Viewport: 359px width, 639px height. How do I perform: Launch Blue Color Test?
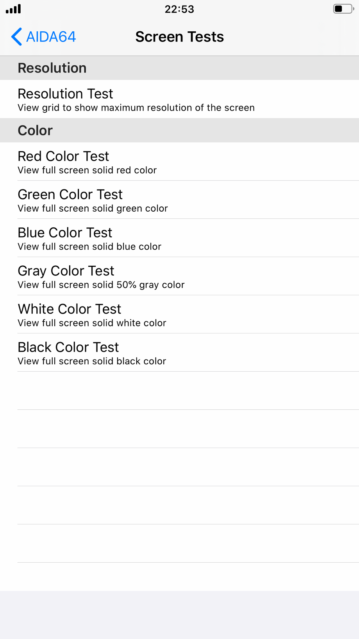179,238
